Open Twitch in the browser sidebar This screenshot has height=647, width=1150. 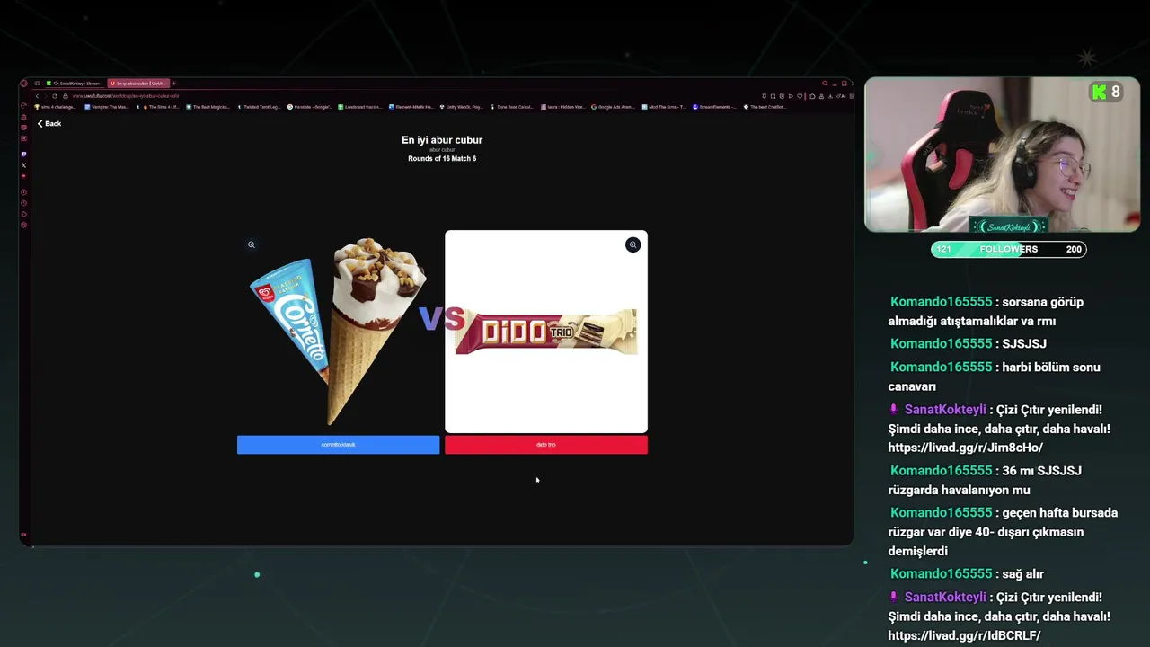(x=23, y=154)
